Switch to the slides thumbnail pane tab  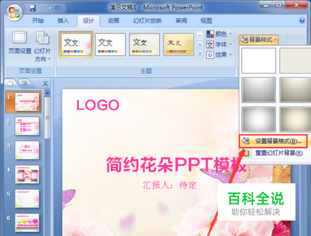(11, 83)
